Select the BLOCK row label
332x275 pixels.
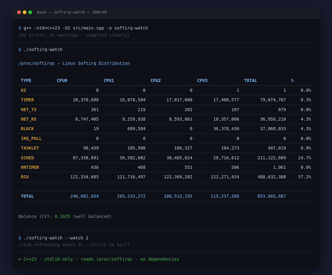point(27,129)
